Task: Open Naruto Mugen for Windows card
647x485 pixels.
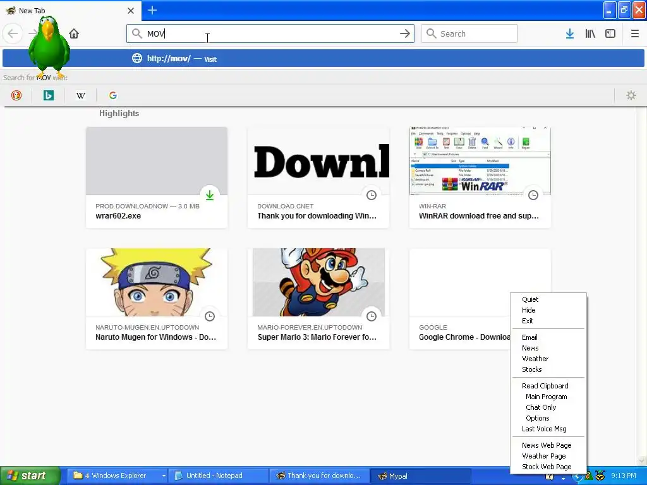Action: click(157, 299)
